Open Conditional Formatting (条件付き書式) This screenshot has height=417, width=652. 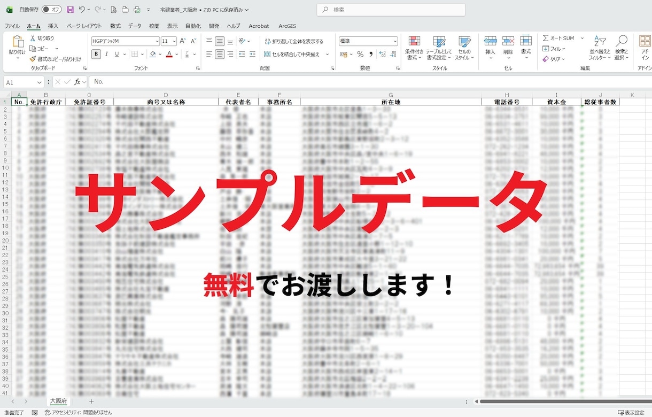(x=414, y=48)
